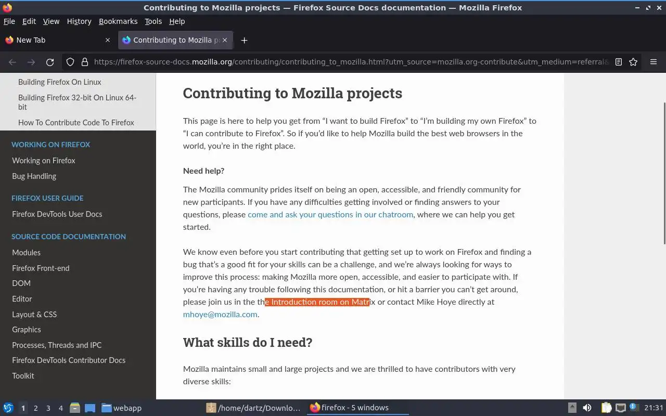This screenshot has height=416, width=666.
Task: Open Toolkit sidebar entry
Action: [23, 376]
